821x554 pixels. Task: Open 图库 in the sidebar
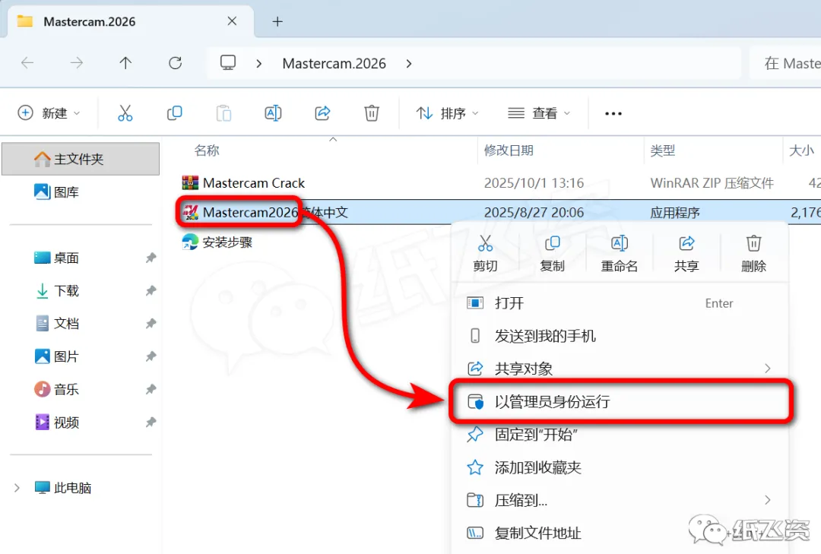(56, 192)
